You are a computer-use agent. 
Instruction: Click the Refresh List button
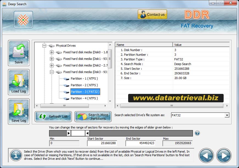[x=53, y=117]
